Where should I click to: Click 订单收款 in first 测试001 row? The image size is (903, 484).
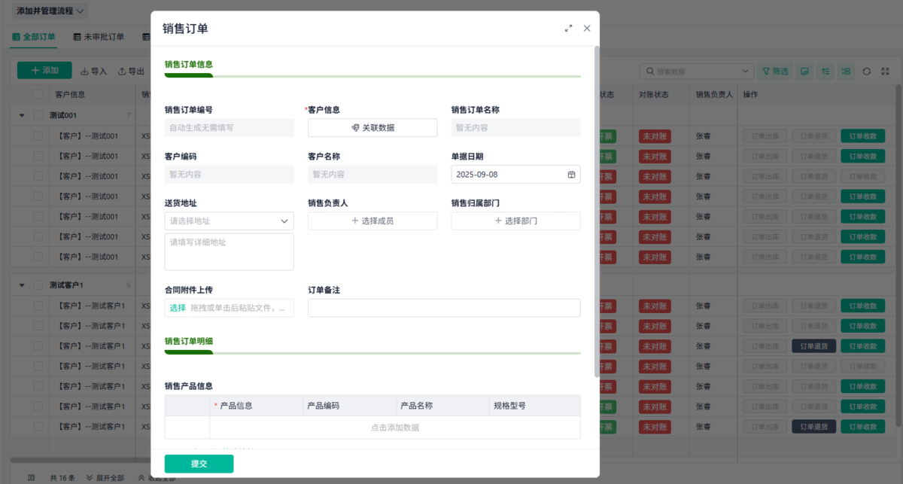pos(863,136)
